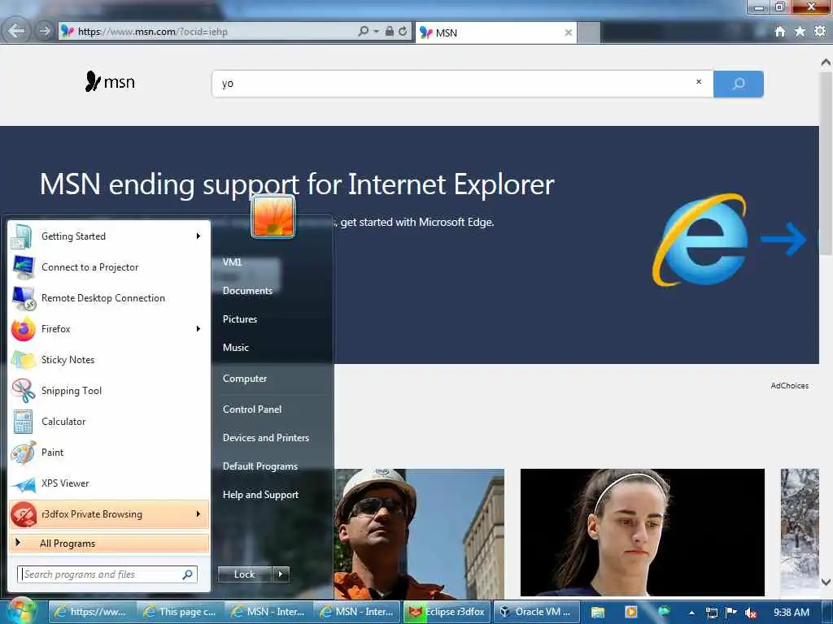Launch Paint icon
833x624 pixels.
[24, 452]
